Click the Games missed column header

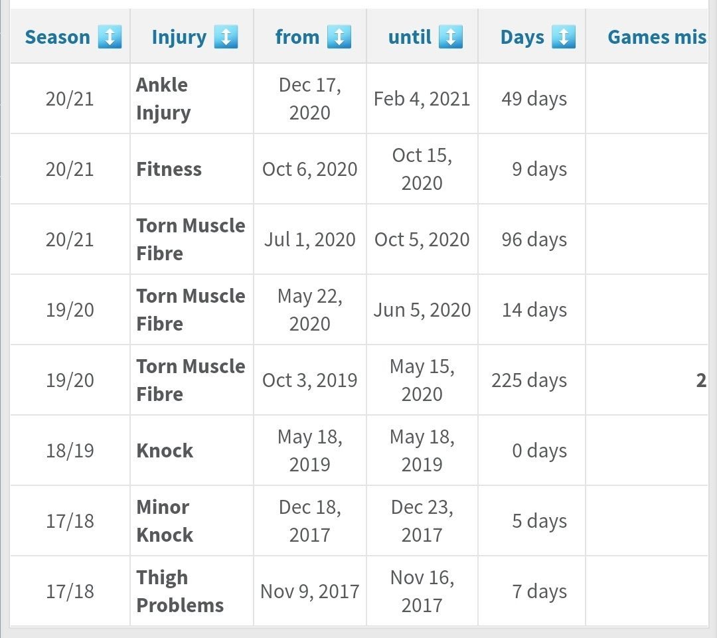656,37
